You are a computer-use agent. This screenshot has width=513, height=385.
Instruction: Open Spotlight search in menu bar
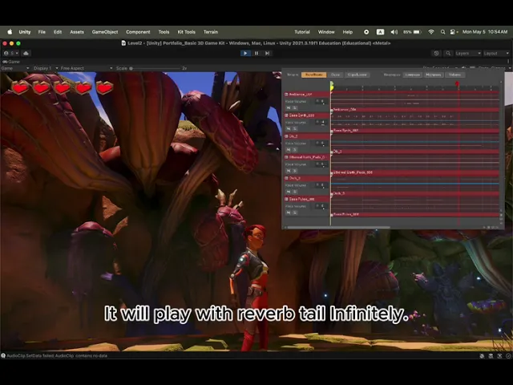click(442, 32)
